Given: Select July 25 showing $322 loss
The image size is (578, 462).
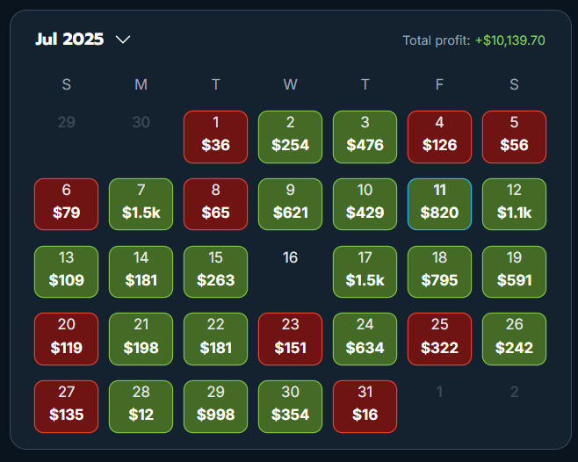Looking at the screenshot, I should 439,339.
